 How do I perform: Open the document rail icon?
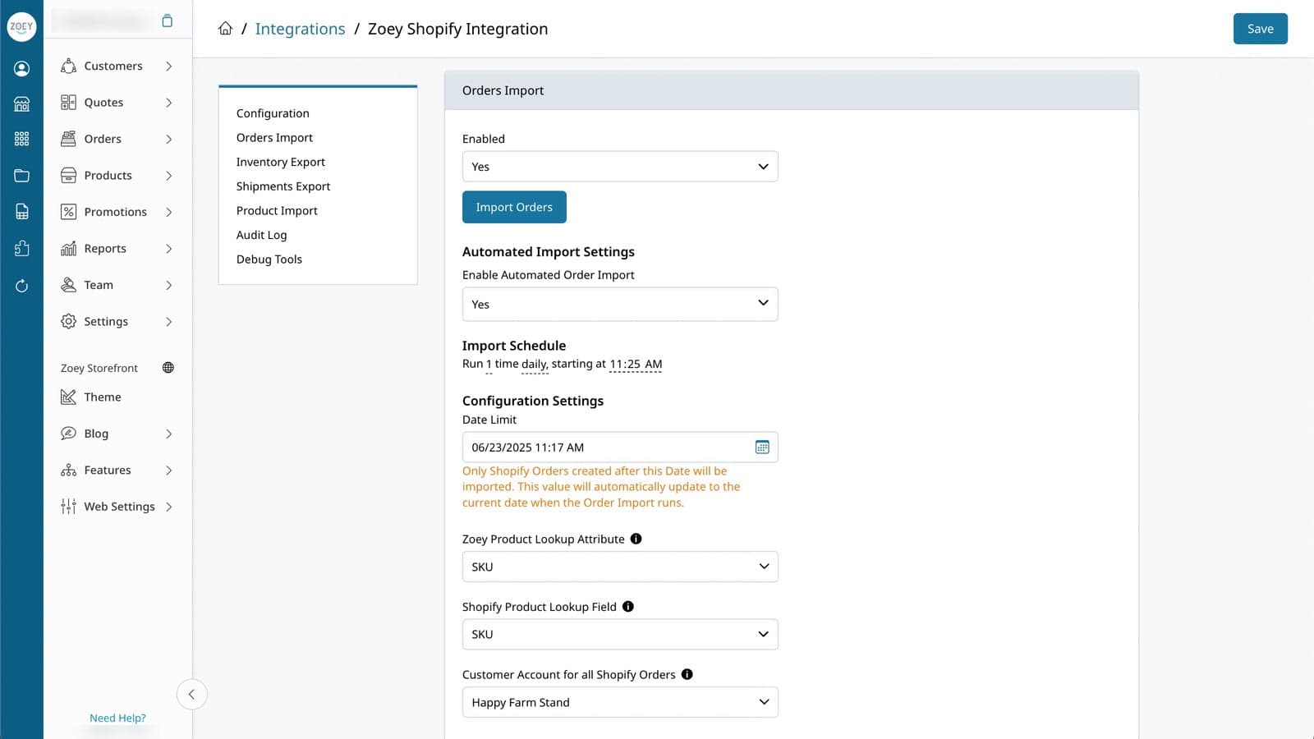click(x=21, y=211)
